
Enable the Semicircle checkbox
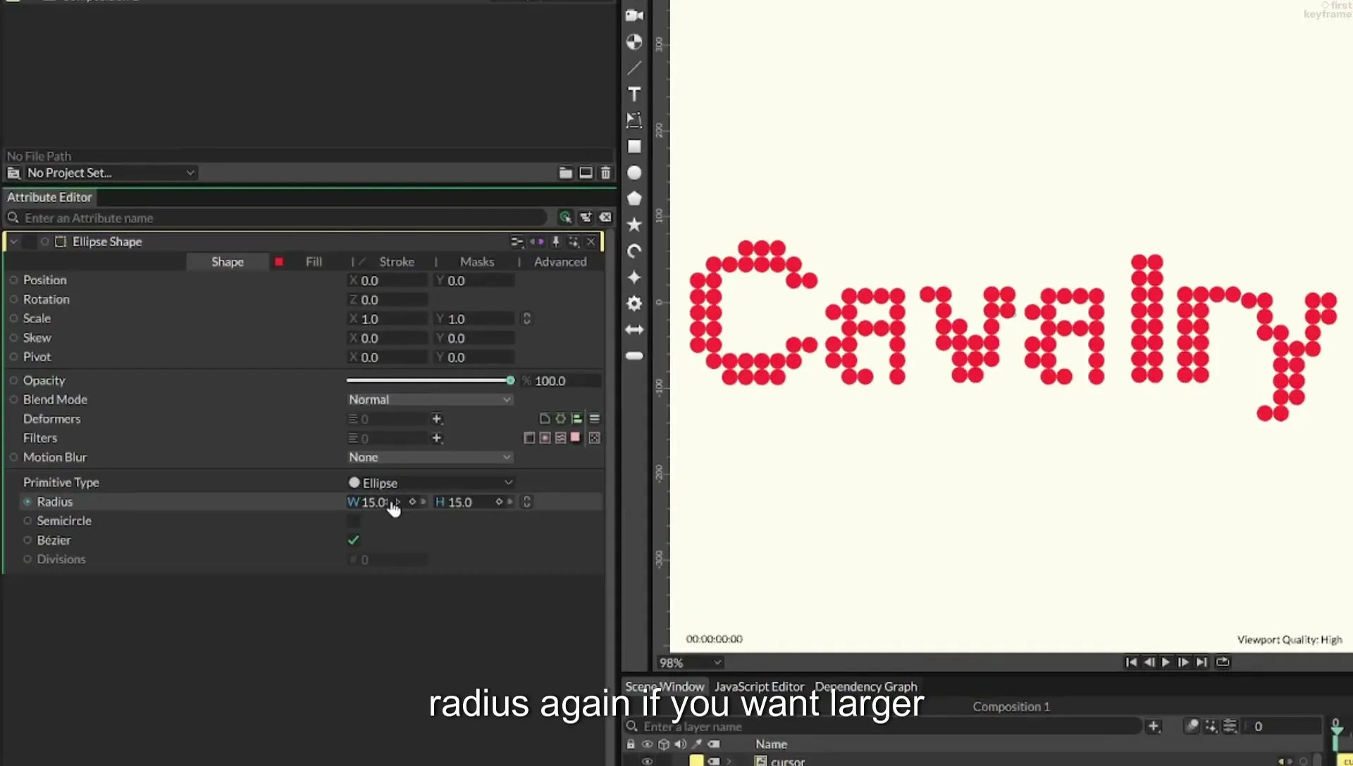pos(354,521)
